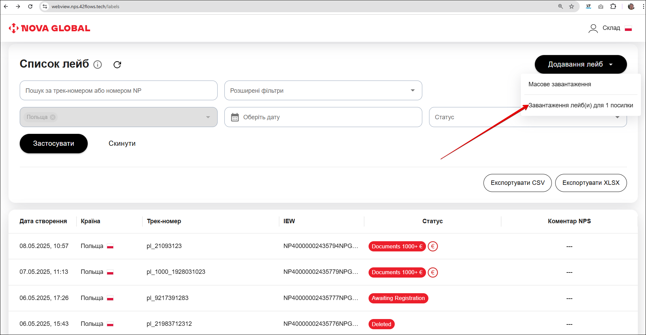Open the user profile icon near Склад

click(x=593, y=28)
